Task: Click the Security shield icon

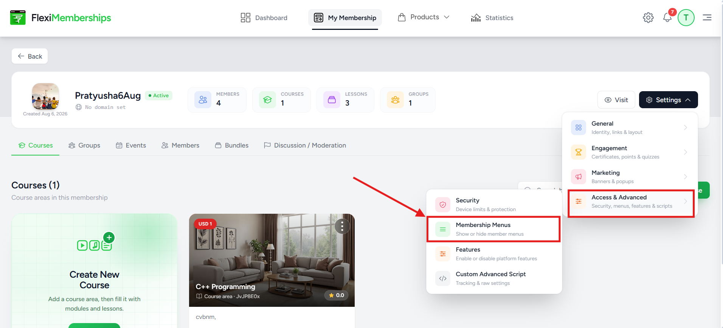Action: 443,205
